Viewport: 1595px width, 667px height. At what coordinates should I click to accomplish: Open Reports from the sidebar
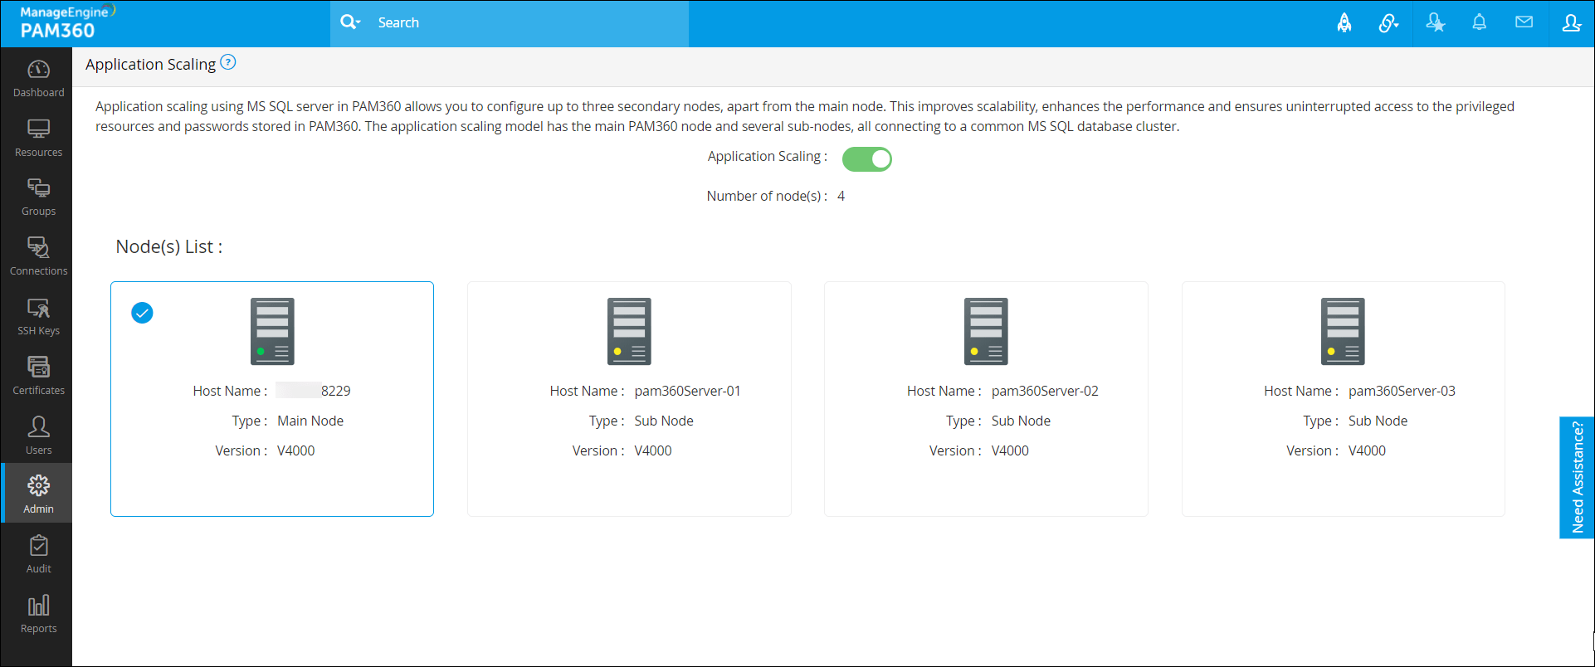coord(38,615)
